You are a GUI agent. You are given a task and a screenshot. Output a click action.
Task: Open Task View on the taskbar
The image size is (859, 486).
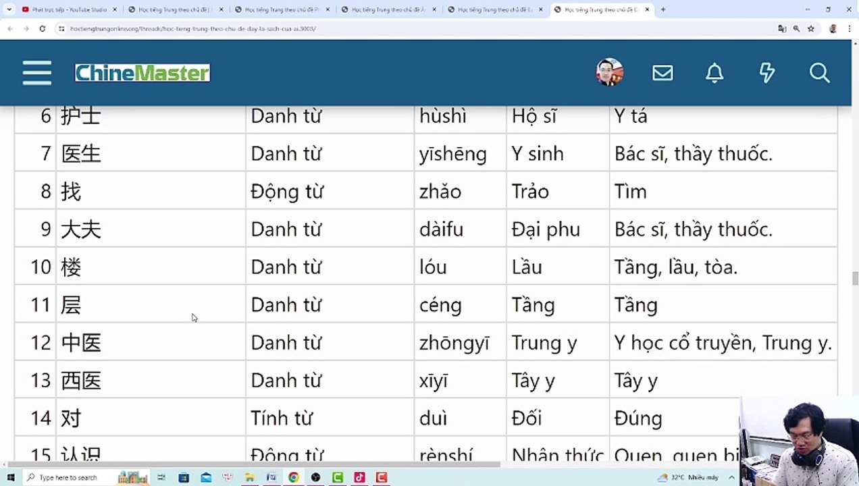(162, 477)
